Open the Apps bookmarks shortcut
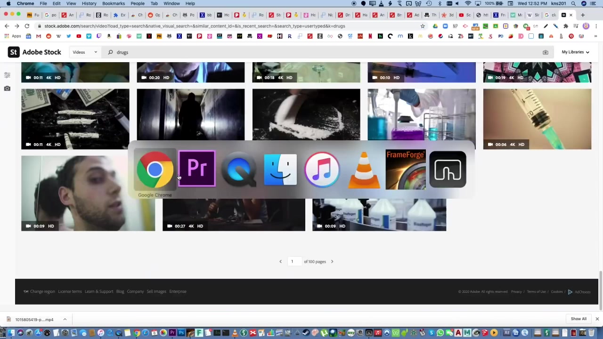603x339 pixels. click(x=13, y=36)
